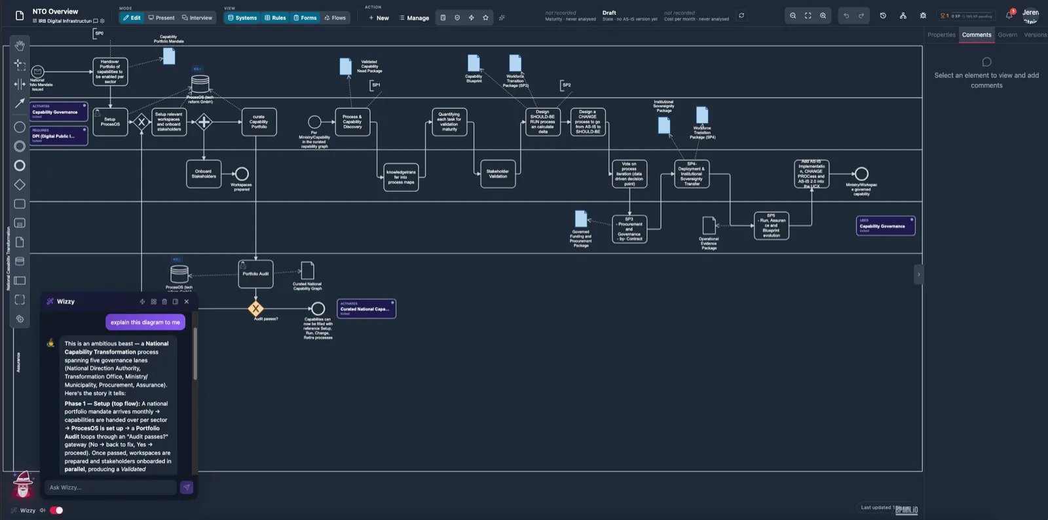Close the Wizzy chat panel
Viewport: 1048px width, 520px height.
point(187,302)
